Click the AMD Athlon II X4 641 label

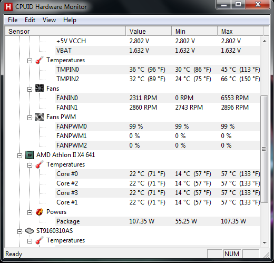[65, 155]
